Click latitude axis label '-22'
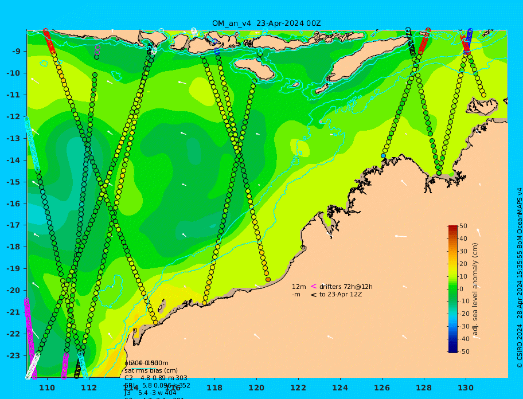 (x=13, y=334)
